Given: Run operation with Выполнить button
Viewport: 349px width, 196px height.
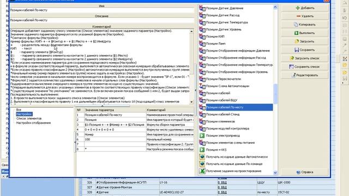Looking at the screenshot, I should [x=305, y=33].
